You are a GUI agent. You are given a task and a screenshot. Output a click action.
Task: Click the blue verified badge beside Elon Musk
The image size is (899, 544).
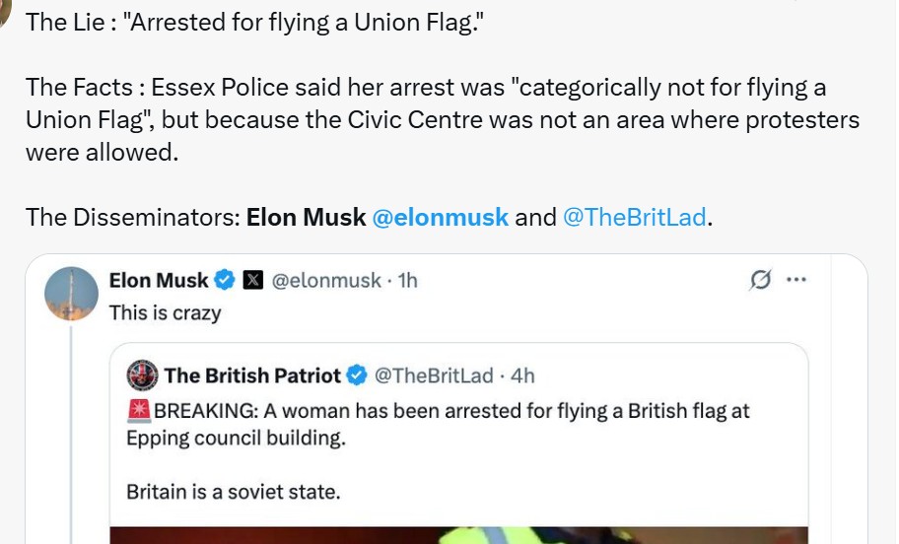[x=225, y=281]
